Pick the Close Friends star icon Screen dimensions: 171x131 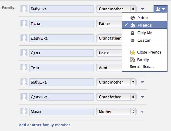click(133, 53)
